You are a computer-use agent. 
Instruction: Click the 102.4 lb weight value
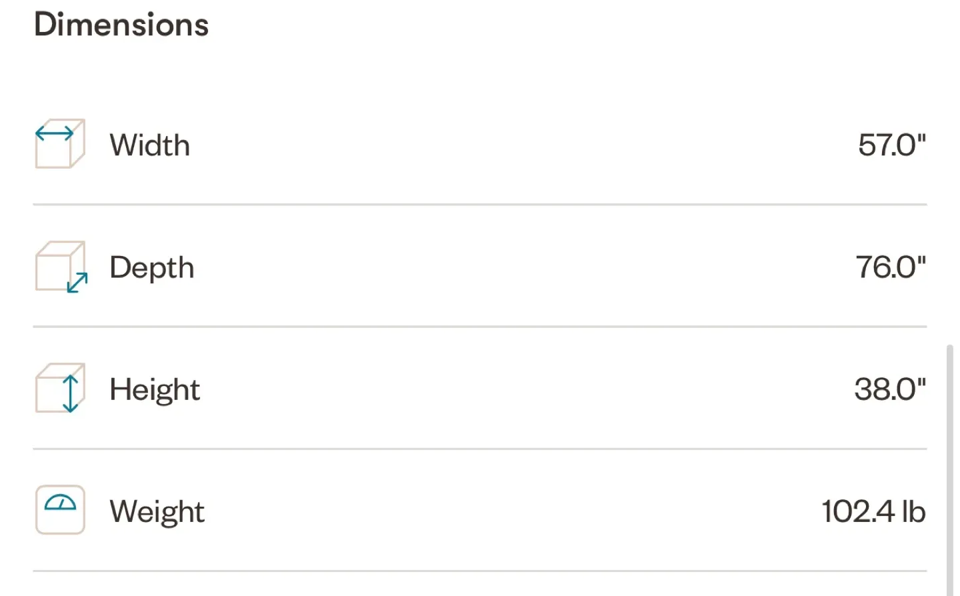pos(874,511)
